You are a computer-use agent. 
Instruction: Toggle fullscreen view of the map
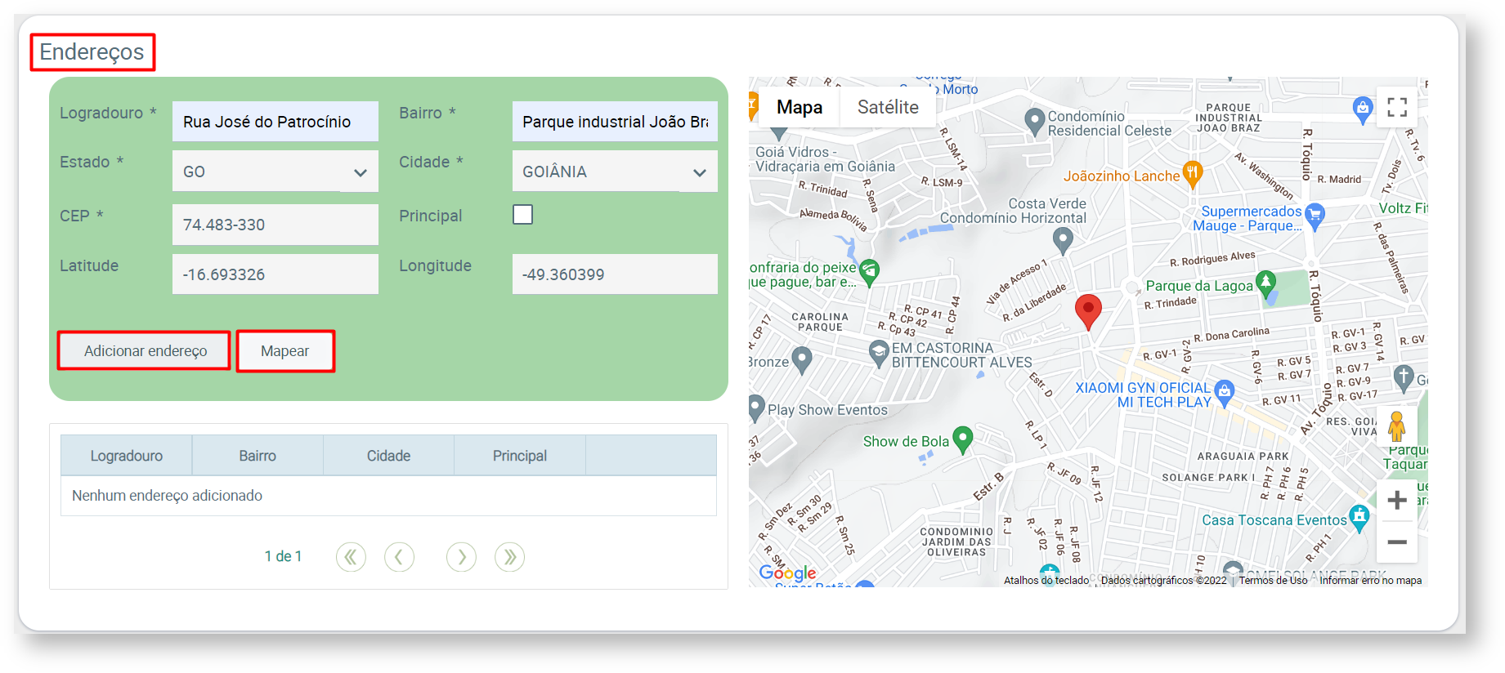pyautogui.click(x=1397, y=107)
